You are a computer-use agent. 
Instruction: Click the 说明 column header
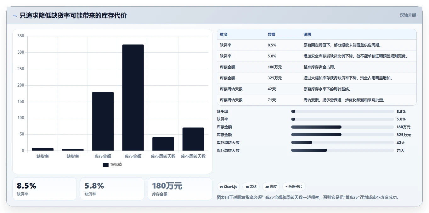(x=307, y=35)
